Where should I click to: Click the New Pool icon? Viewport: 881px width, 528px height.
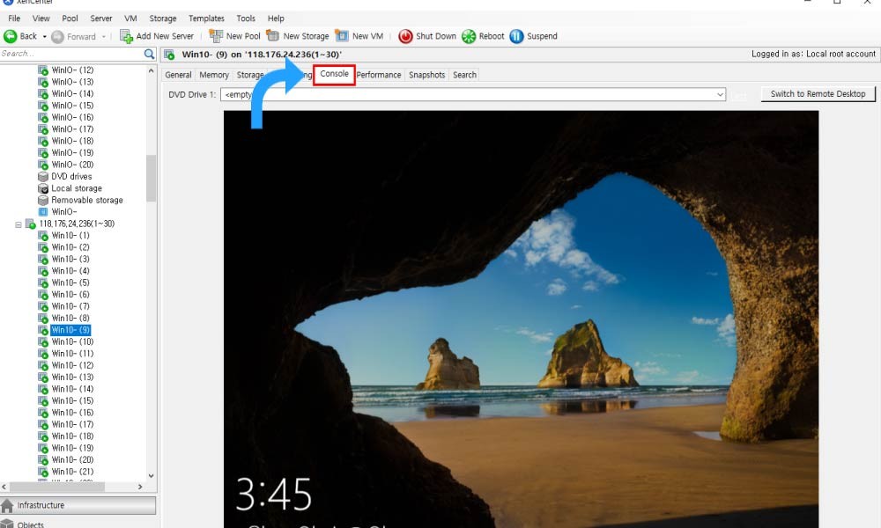click(216, 36)
